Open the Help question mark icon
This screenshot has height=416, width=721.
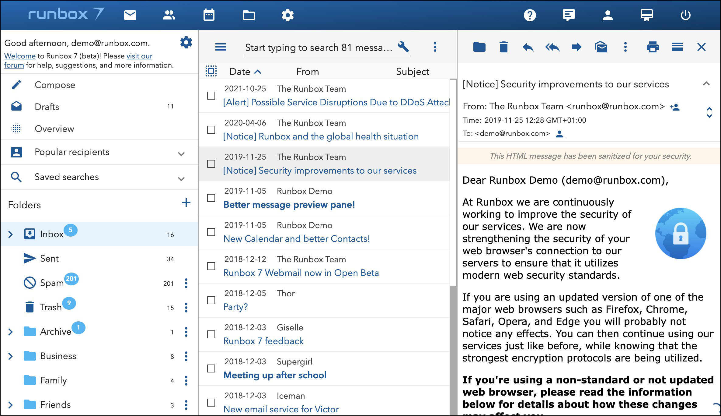tap(530, 15)
